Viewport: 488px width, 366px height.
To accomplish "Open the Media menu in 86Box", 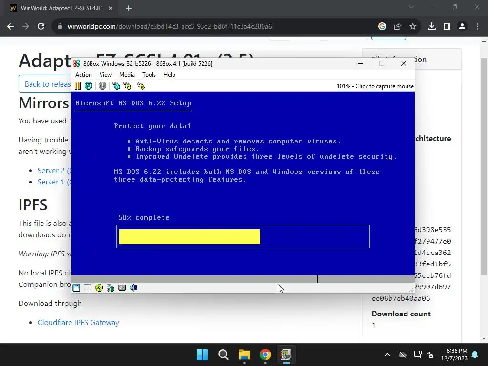I will pos(127,75).
